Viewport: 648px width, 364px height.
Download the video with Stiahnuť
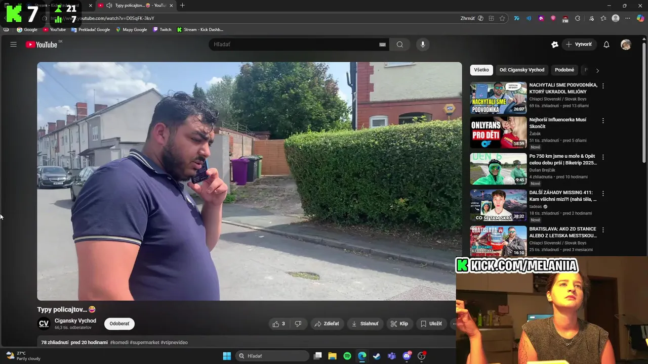pos(365,324)
